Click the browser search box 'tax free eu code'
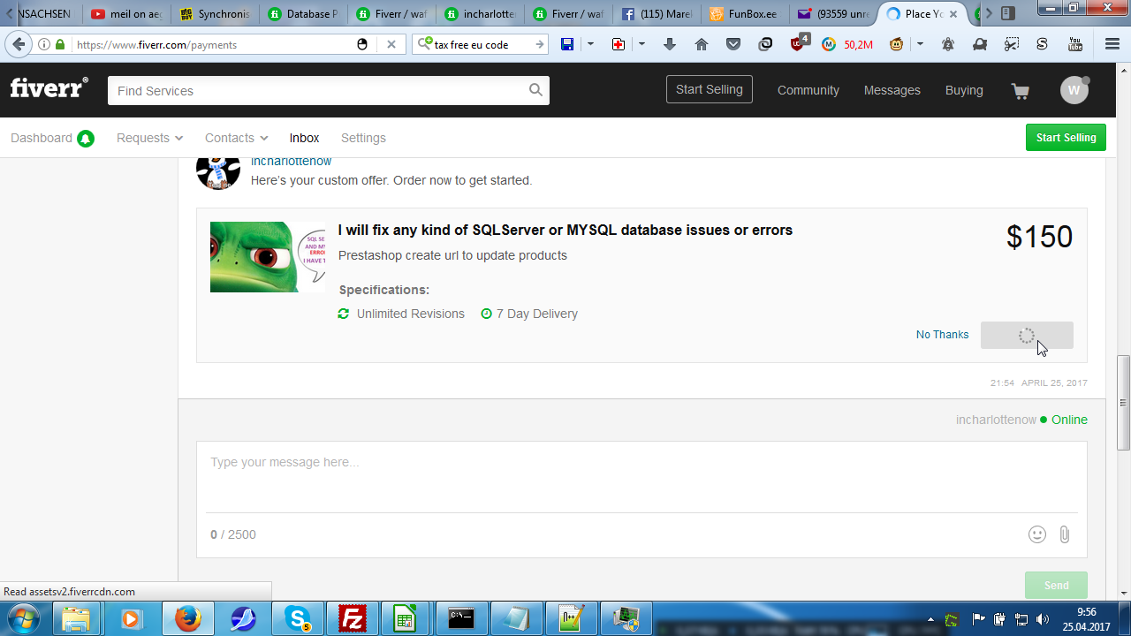This screenshot has width=1131, height=636. [482, 44]
